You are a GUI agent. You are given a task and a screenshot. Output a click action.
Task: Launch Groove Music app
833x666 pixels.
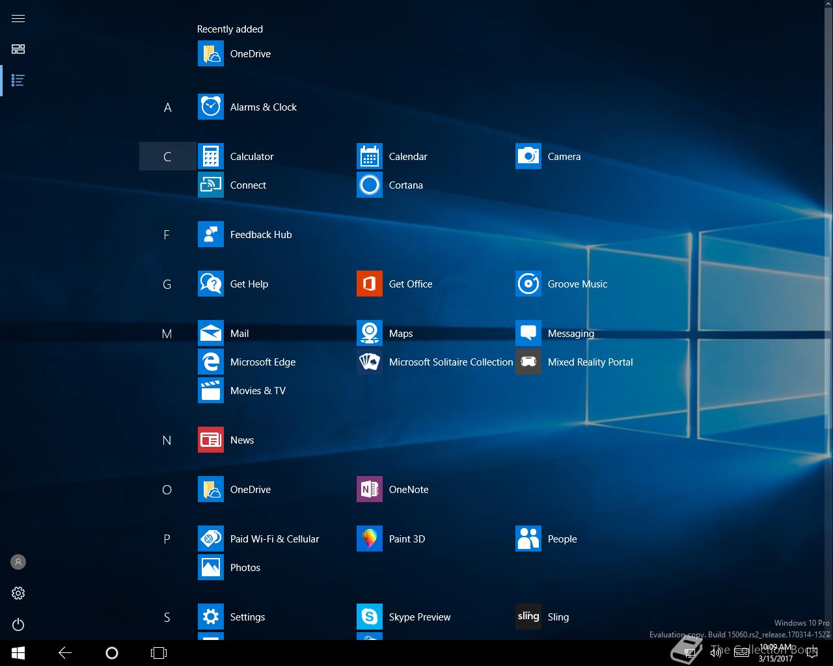[x=561, y=284]
